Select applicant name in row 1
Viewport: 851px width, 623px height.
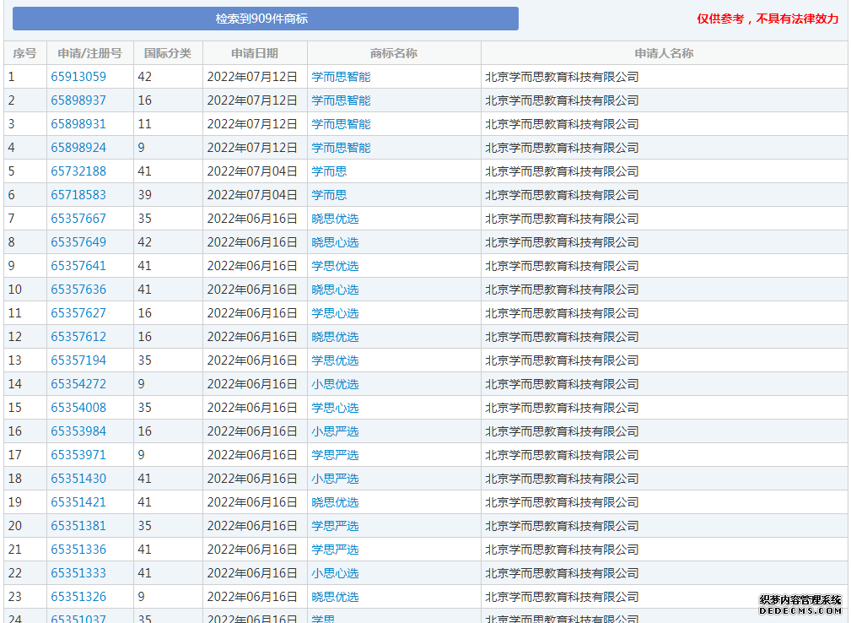point(562,77)
